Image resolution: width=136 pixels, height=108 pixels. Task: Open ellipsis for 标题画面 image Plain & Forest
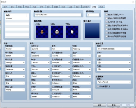pyautogui.click(x=130, y=82)
